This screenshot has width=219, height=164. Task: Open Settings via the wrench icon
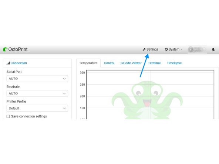(x=144, y=49)
